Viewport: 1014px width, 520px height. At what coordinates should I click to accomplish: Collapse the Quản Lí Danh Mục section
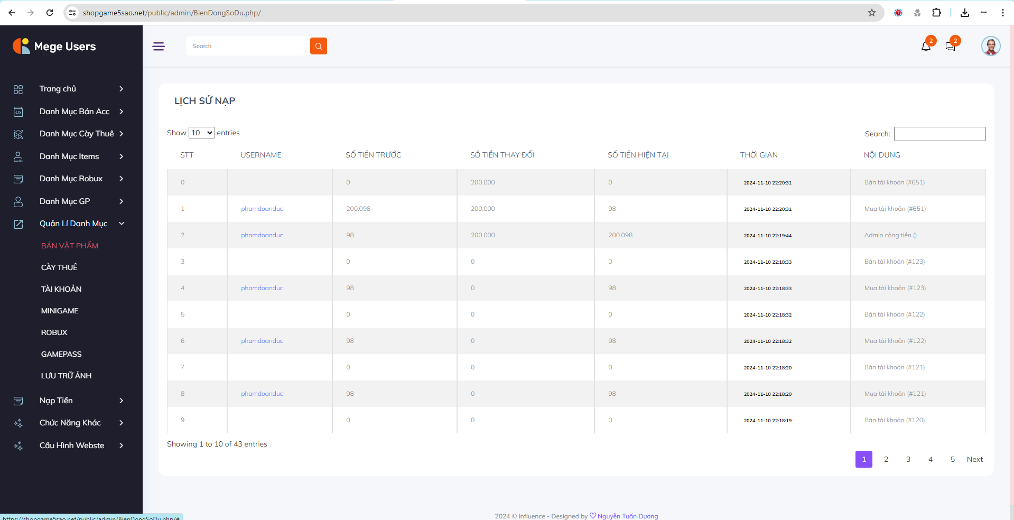coord(73,224)
